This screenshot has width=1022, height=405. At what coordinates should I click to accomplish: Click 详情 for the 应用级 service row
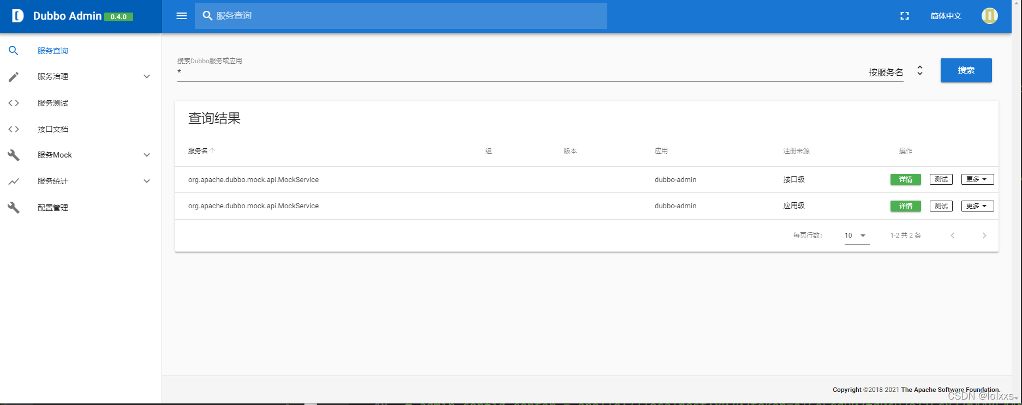click(906, 206)
